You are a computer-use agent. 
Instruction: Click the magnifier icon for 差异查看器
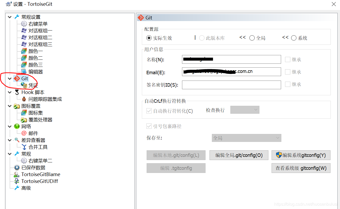click(17, 140)
